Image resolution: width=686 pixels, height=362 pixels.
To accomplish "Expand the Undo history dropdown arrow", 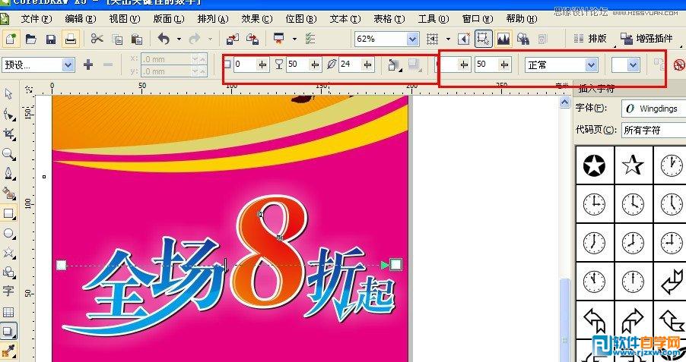I will (x=179, y=39).
